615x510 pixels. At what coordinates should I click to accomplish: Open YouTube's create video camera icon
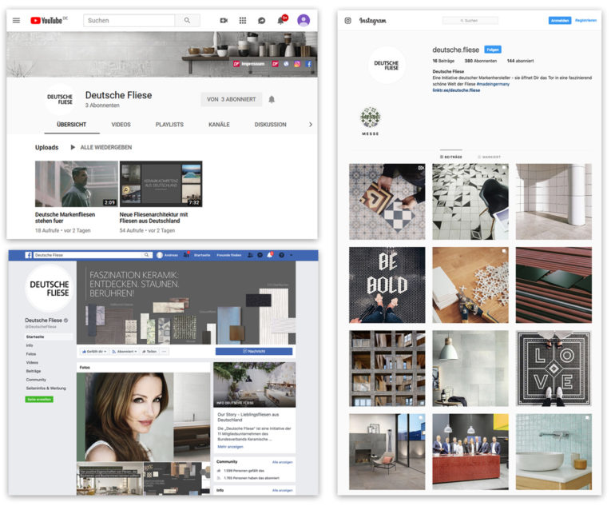tap(224, 21)
